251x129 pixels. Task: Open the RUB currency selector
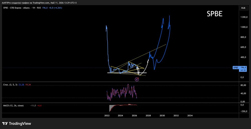coord(243,8)
